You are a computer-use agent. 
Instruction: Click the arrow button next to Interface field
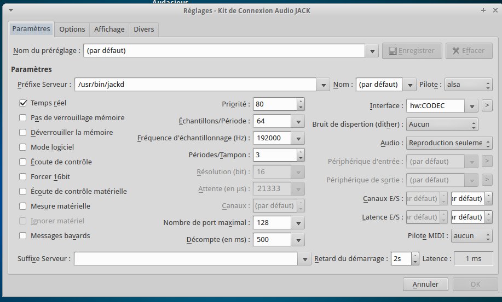pyautogui.click(x=486, y=105)
